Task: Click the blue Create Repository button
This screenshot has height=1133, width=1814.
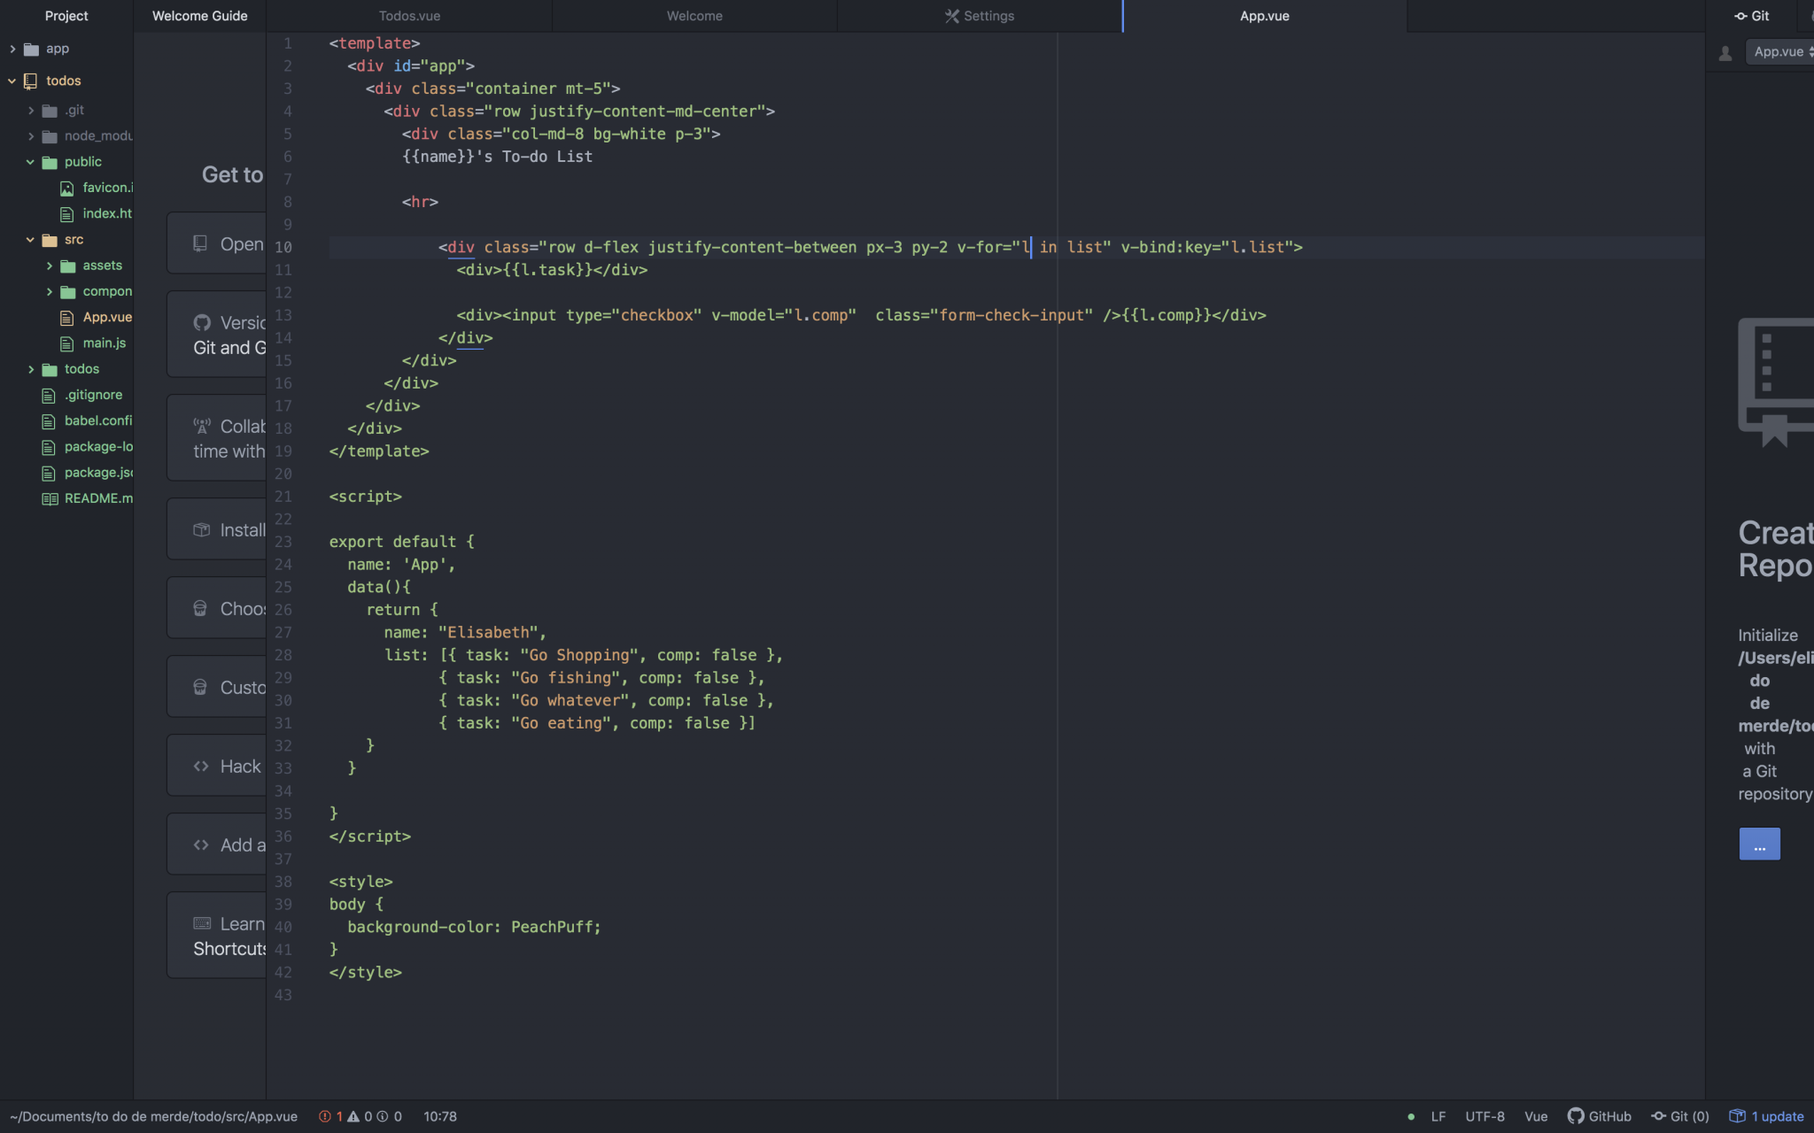Action: [1759, 844]
